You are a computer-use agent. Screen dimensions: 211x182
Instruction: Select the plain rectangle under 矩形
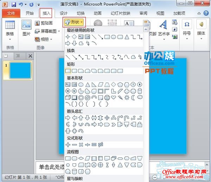(x=68, y=71)
